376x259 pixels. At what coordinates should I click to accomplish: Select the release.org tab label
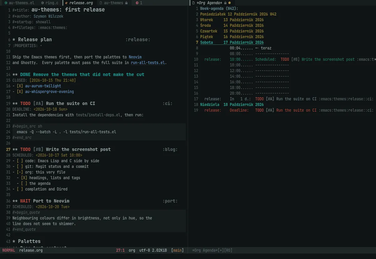coord(81,3)
